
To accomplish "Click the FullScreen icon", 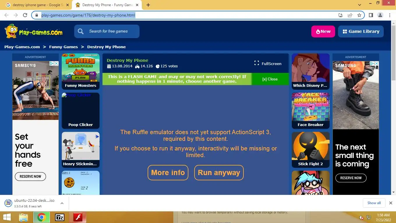I will pos(257,63).
